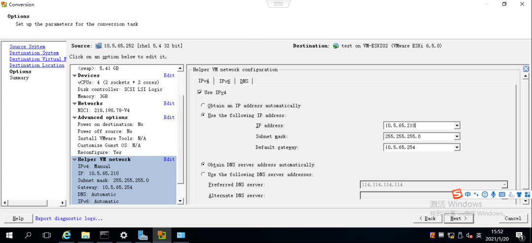Cancel the conversion wizard
Image resolution: width=532 pixels, height=243 pixels.
513,218
